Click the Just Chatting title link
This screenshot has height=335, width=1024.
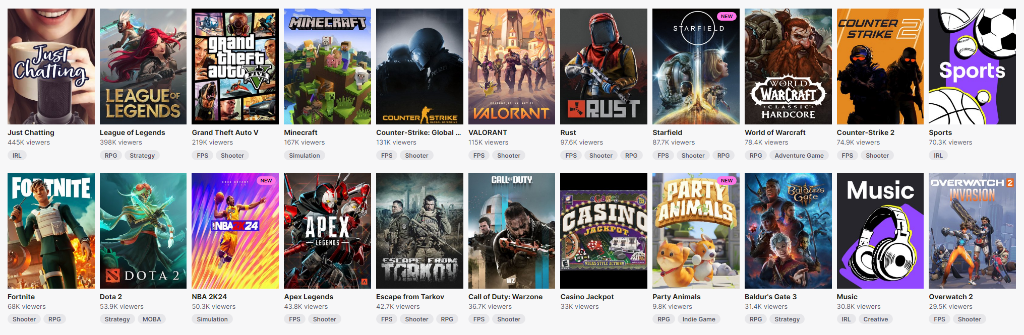tap(31, 132)
